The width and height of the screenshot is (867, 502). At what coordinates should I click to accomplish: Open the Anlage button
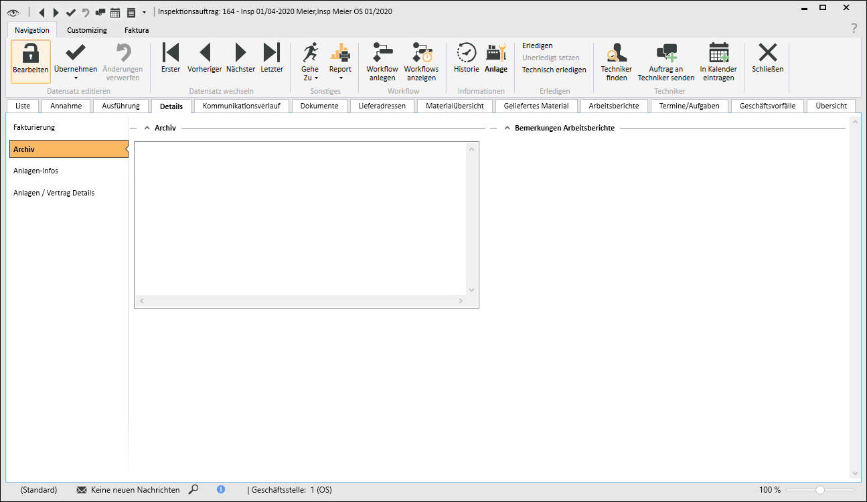click(x=496, y=58)
